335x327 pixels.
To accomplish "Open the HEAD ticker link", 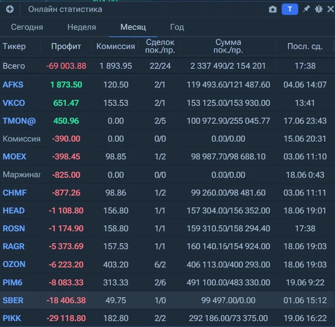I will pyautogui.click(x=13, y=211).
